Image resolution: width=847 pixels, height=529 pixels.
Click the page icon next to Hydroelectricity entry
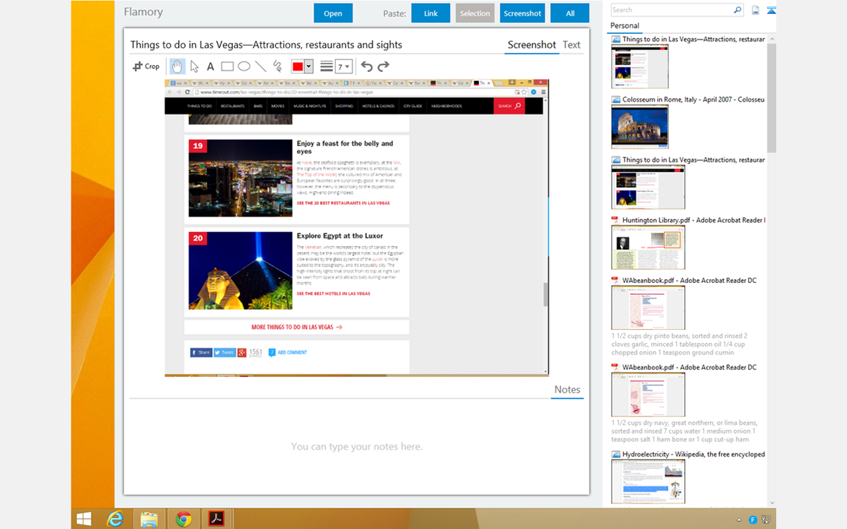(615, 454)
